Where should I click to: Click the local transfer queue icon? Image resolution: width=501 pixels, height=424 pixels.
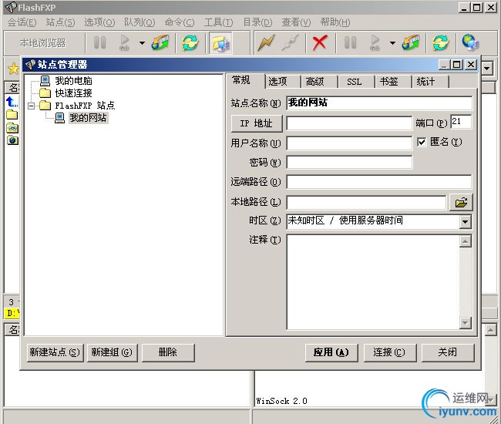(161, 42)
